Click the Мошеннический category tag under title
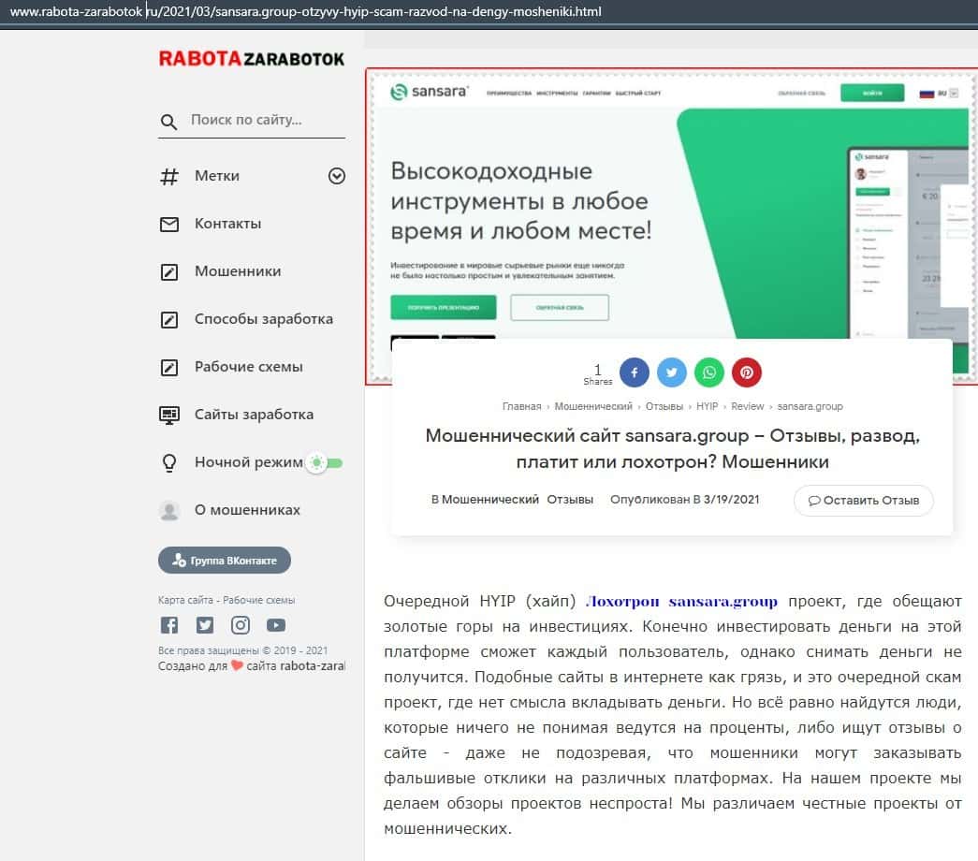 pyautogui.click(x=490, y=500)
